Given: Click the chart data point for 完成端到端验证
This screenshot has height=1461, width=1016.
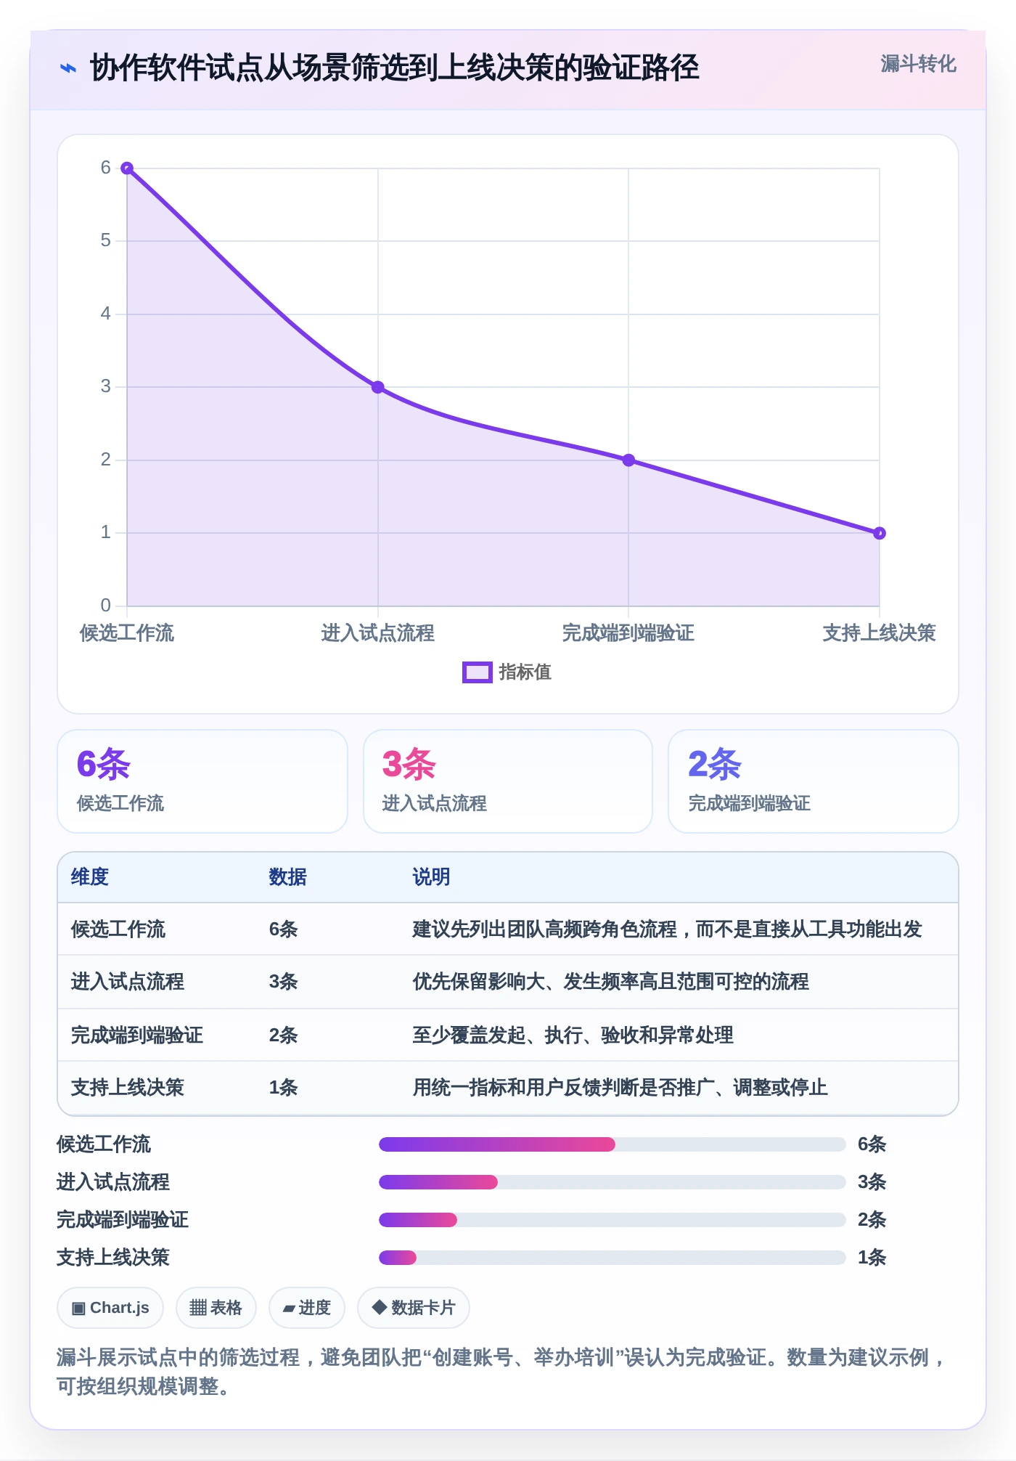Looking at the screenshot, I should 628,460.
